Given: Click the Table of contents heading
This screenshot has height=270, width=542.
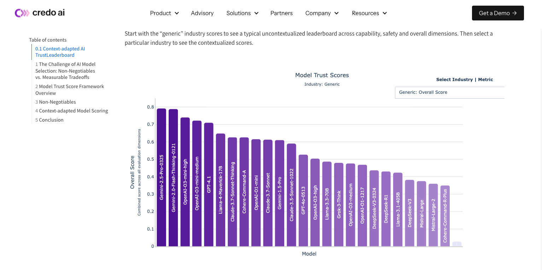Looking at the screenshot, I should (48, 40).
